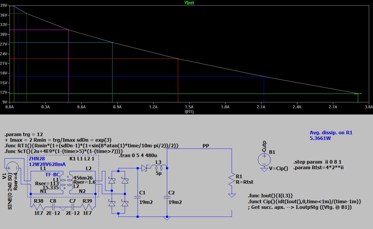Click the PP net label

[x=206, y=145]
